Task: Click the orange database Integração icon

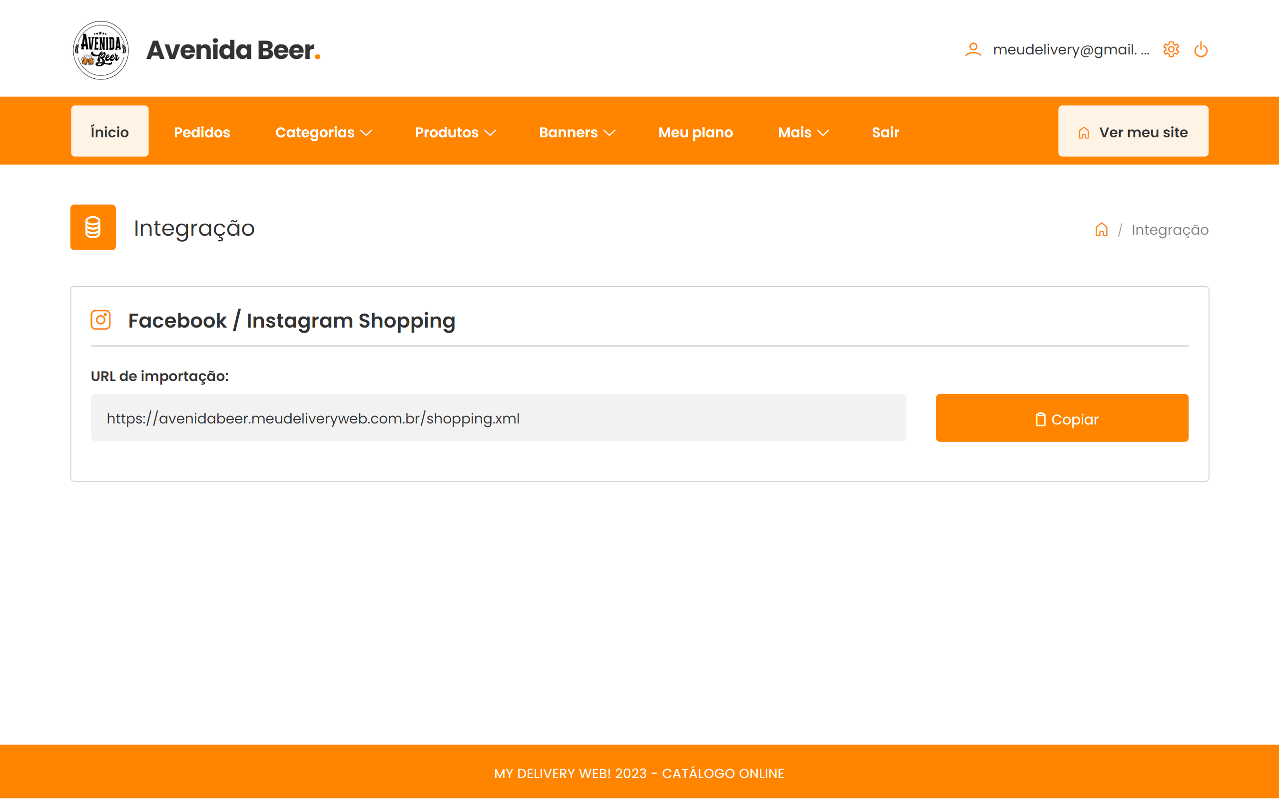Action: click(x=93, y=227)
